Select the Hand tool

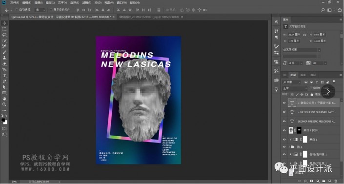point(4,99)
